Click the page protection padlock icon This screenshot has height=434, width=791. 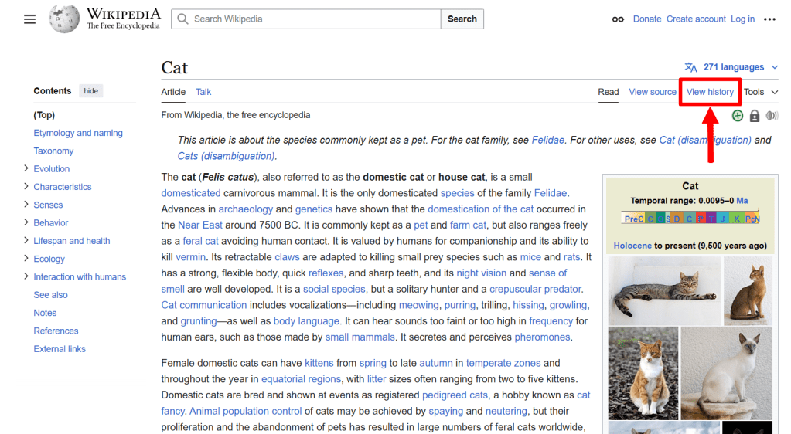point(755,116)
